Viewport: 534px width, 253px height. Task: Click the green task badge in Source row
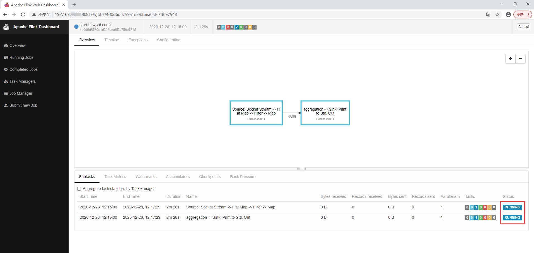pyautogui.click(x=480, y=207)
